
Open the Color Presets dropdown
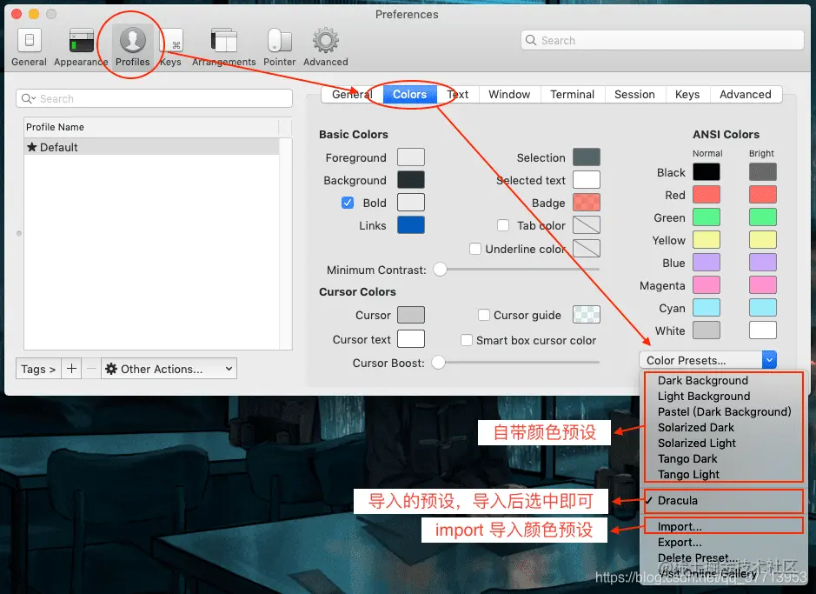pos(707,360)
